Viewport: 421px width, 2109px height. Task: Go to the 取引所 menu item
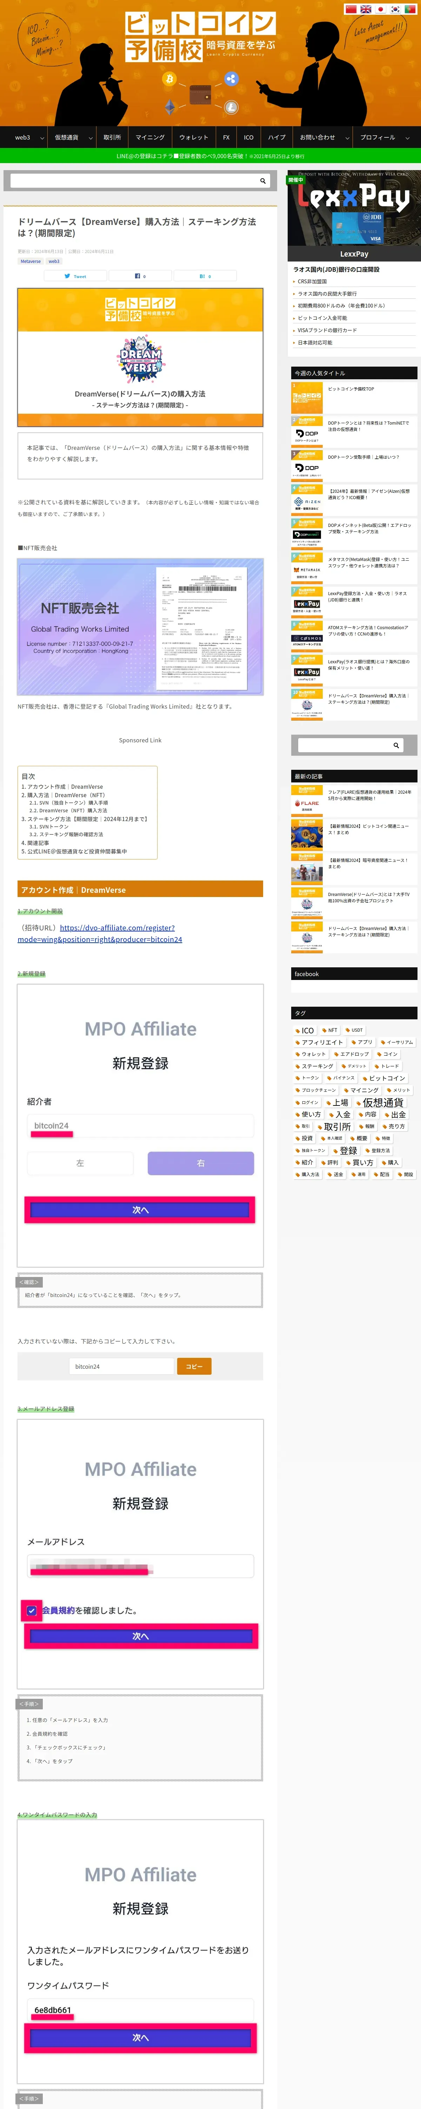click(112, 137)
